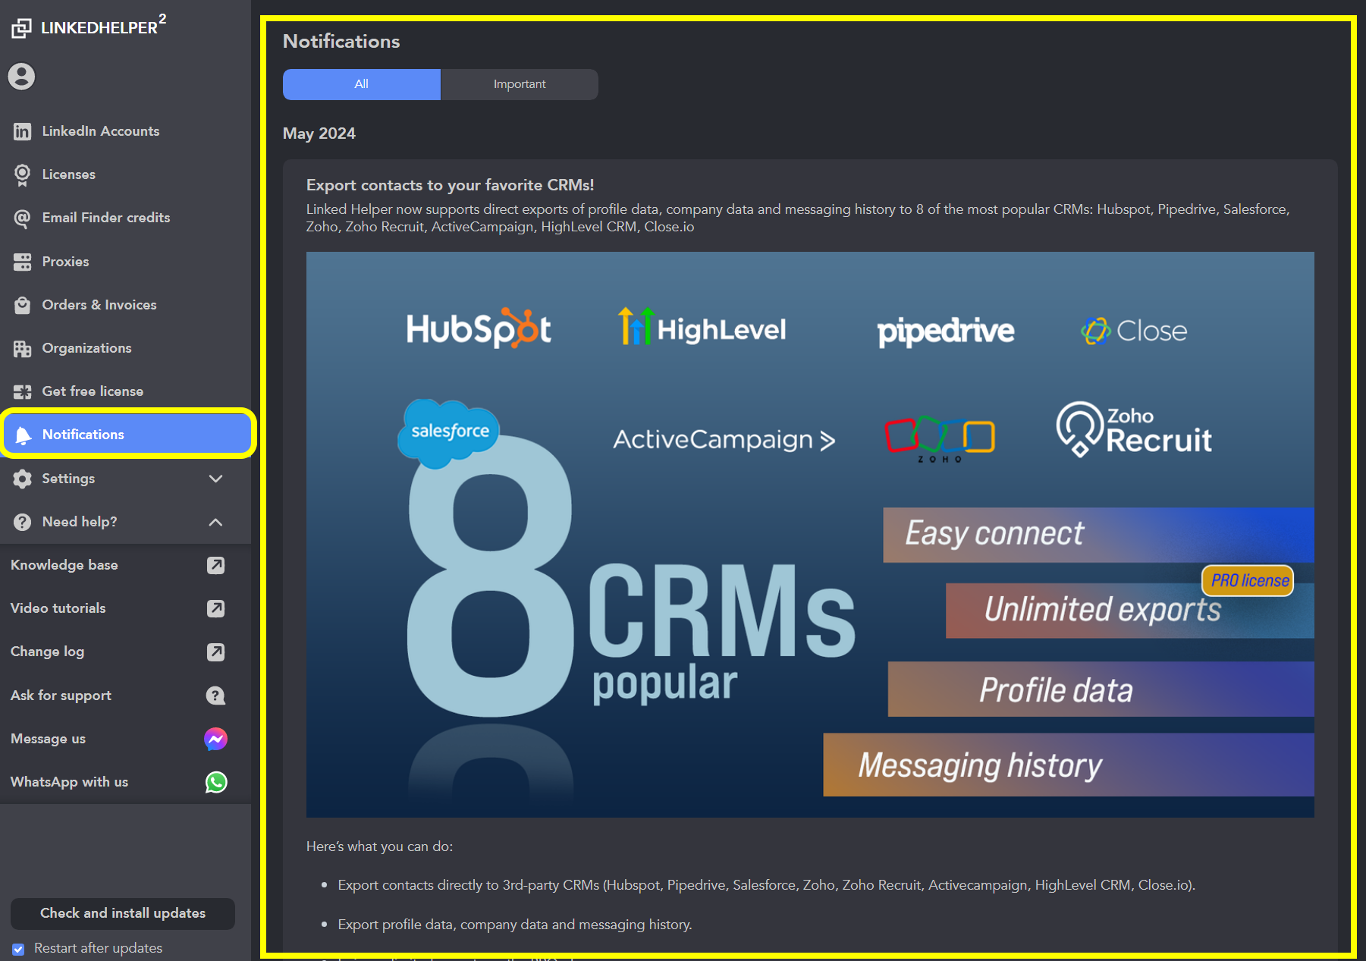This screenshot has height=961, width=1366.
Task: Click Message us link
Action: point(48,739)
